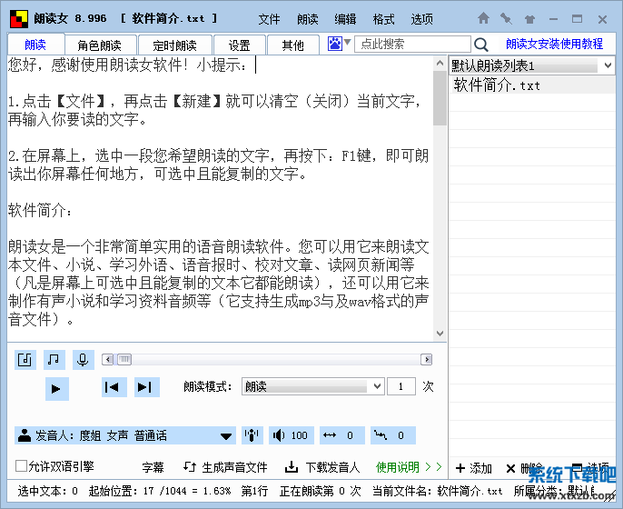623x509 pixels.
Task: Click the 使用说明 link
Action: pos(398,467)
